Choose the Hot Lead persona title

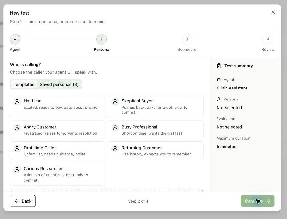coord(33,101)
